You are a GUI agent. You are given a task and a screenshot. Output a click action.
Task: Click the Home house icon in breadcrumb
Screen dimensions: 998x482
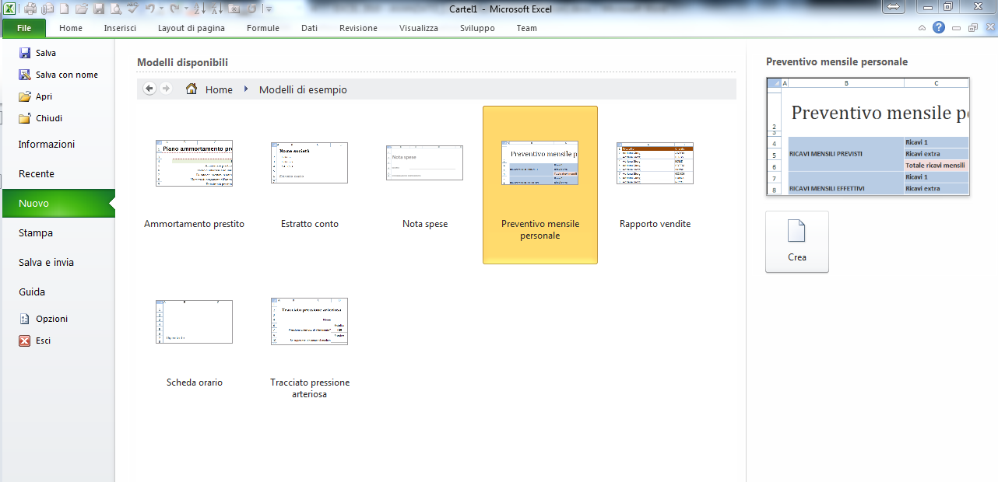point(192,89)
